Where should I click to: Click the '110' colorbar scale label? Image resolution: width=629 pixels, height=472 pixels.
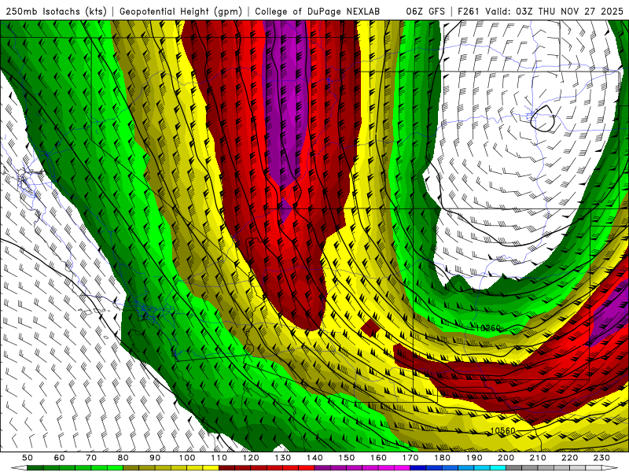219,458
